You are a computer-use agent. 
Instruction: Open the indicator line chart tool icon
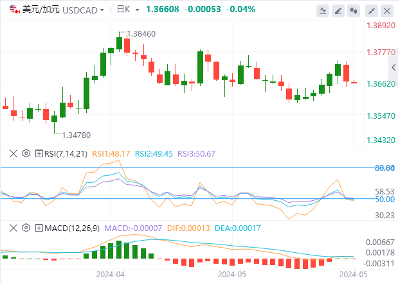(x=323, y=11)
